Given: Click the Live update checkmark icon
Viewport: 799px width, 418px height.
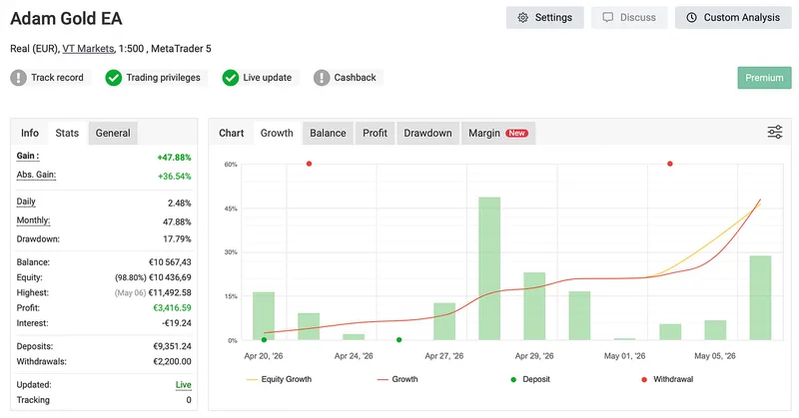Looking at the screenshot, I should [231, 78].
